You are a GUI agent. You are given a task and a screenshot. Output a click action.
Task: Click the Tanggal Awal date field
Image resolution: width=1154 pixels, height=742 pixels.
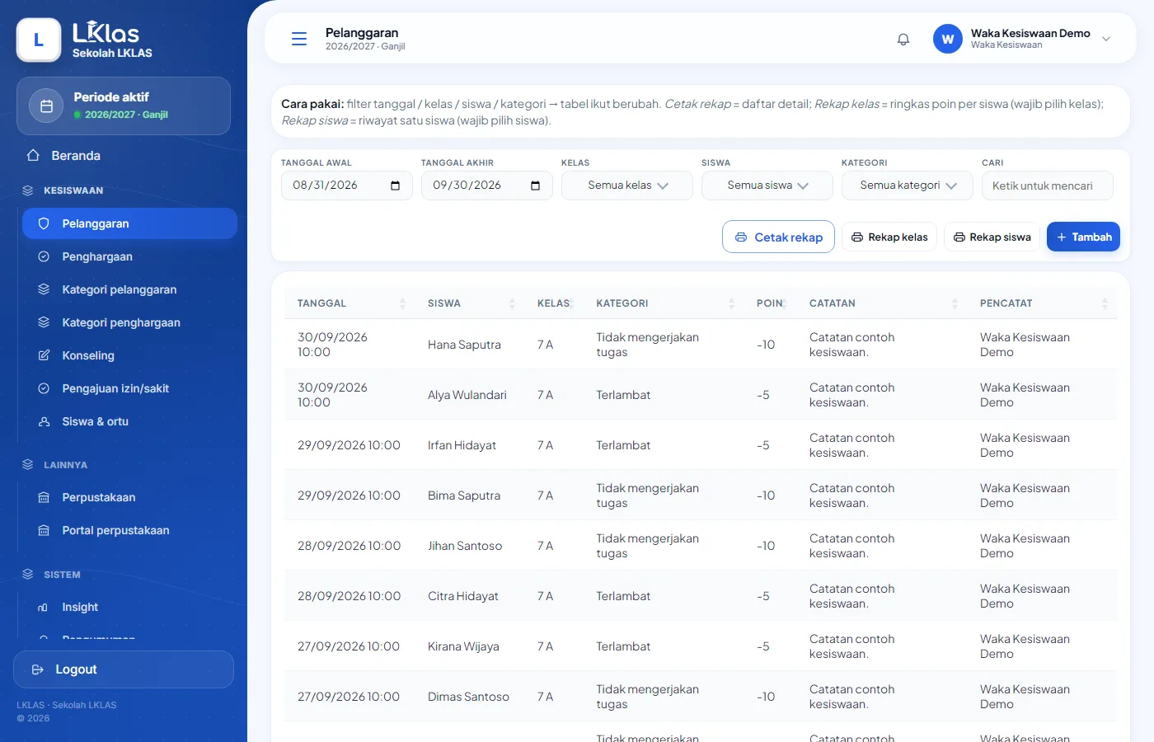347,185
